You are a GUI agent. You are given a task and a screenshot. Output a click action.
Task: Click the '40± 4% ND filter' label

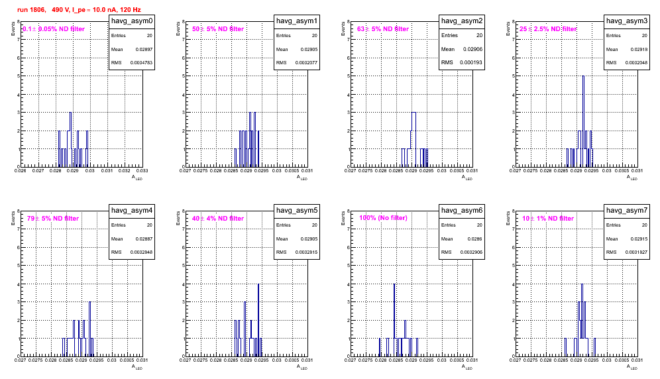[x=218, y=219]
